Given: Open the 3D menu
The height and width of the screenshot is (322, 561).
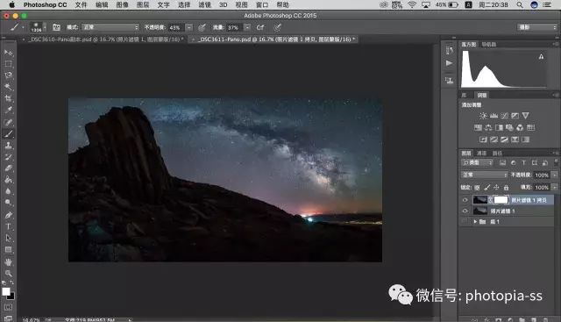Looking at the screenshot, I should click(224, 4).
